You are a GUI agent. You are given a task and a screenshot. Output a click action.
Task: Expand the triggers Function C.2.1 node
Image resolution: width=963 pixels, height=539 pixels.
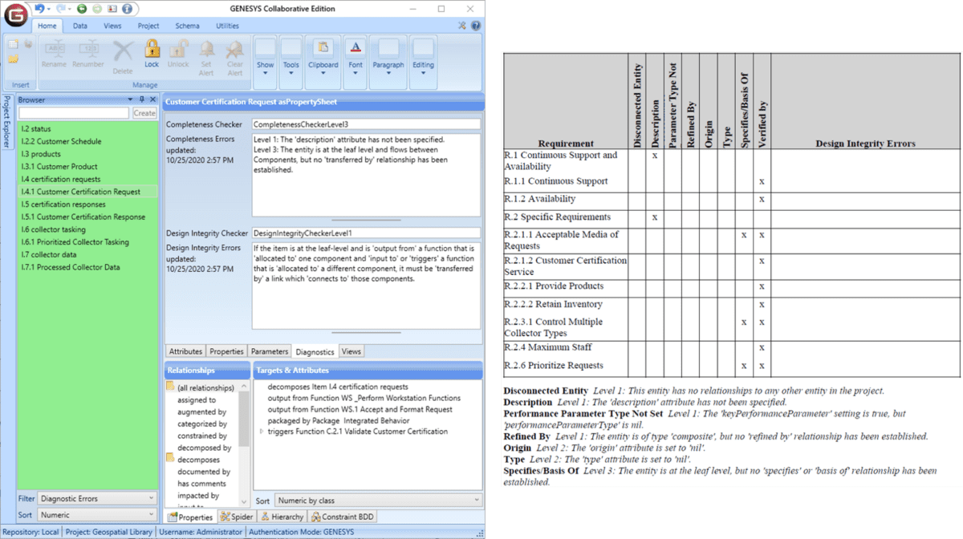260,431
